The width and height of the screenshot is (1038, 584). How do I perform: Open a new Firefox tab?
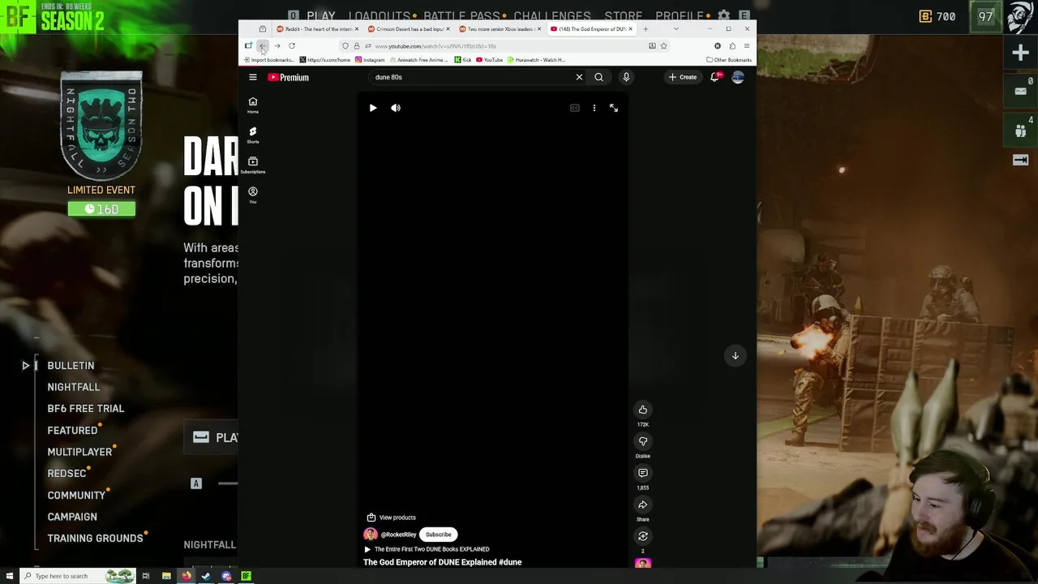click(646, 29)
